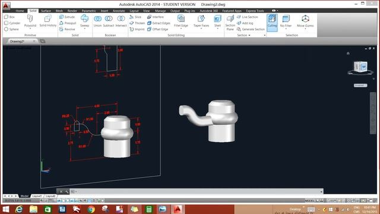
Task: Open the annotation scale 1:1 dropdown
Action: coord(333,201)
